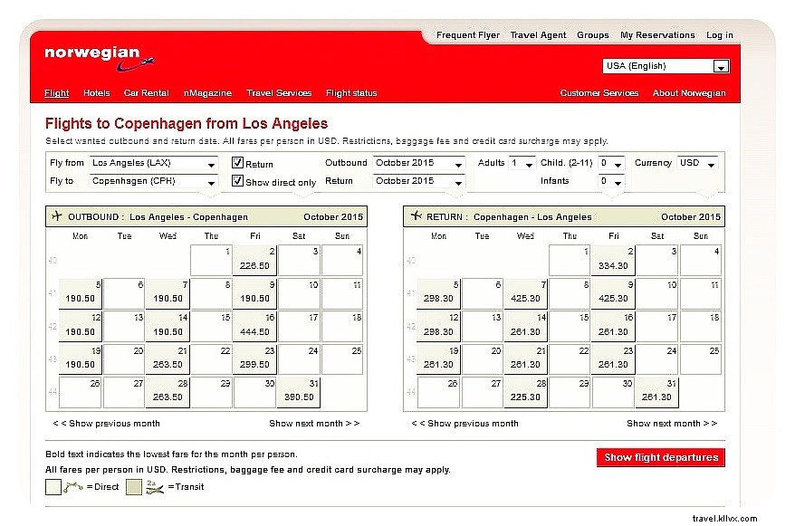Show previous month for return calendar
The image size is (795, 526).
(465, 423)
